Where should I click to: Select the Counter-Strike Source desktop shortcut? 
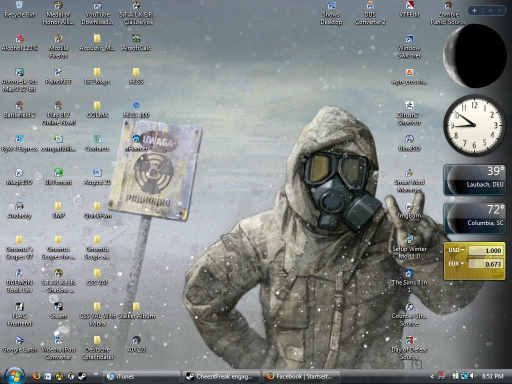(x=409, y=314)
